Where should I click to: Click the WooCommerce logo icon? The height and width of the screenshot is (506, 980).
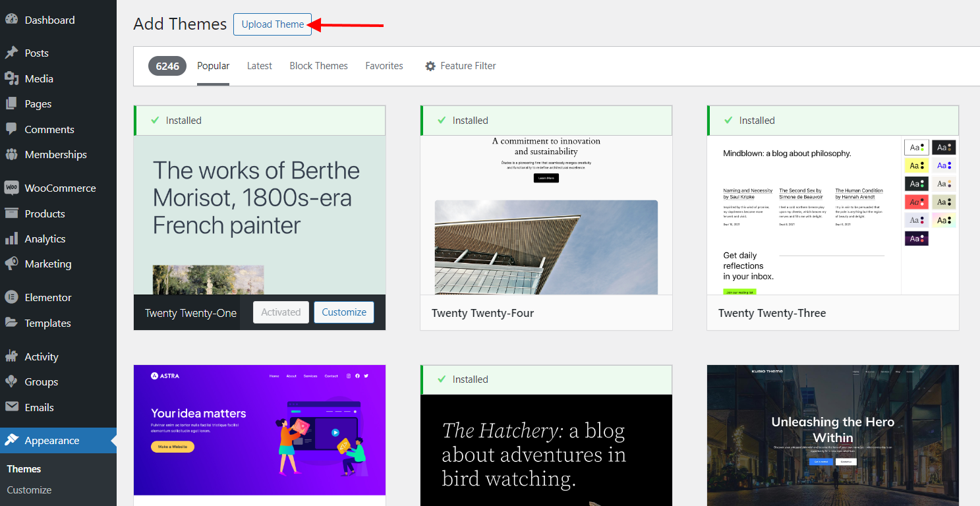coord(11,188)
